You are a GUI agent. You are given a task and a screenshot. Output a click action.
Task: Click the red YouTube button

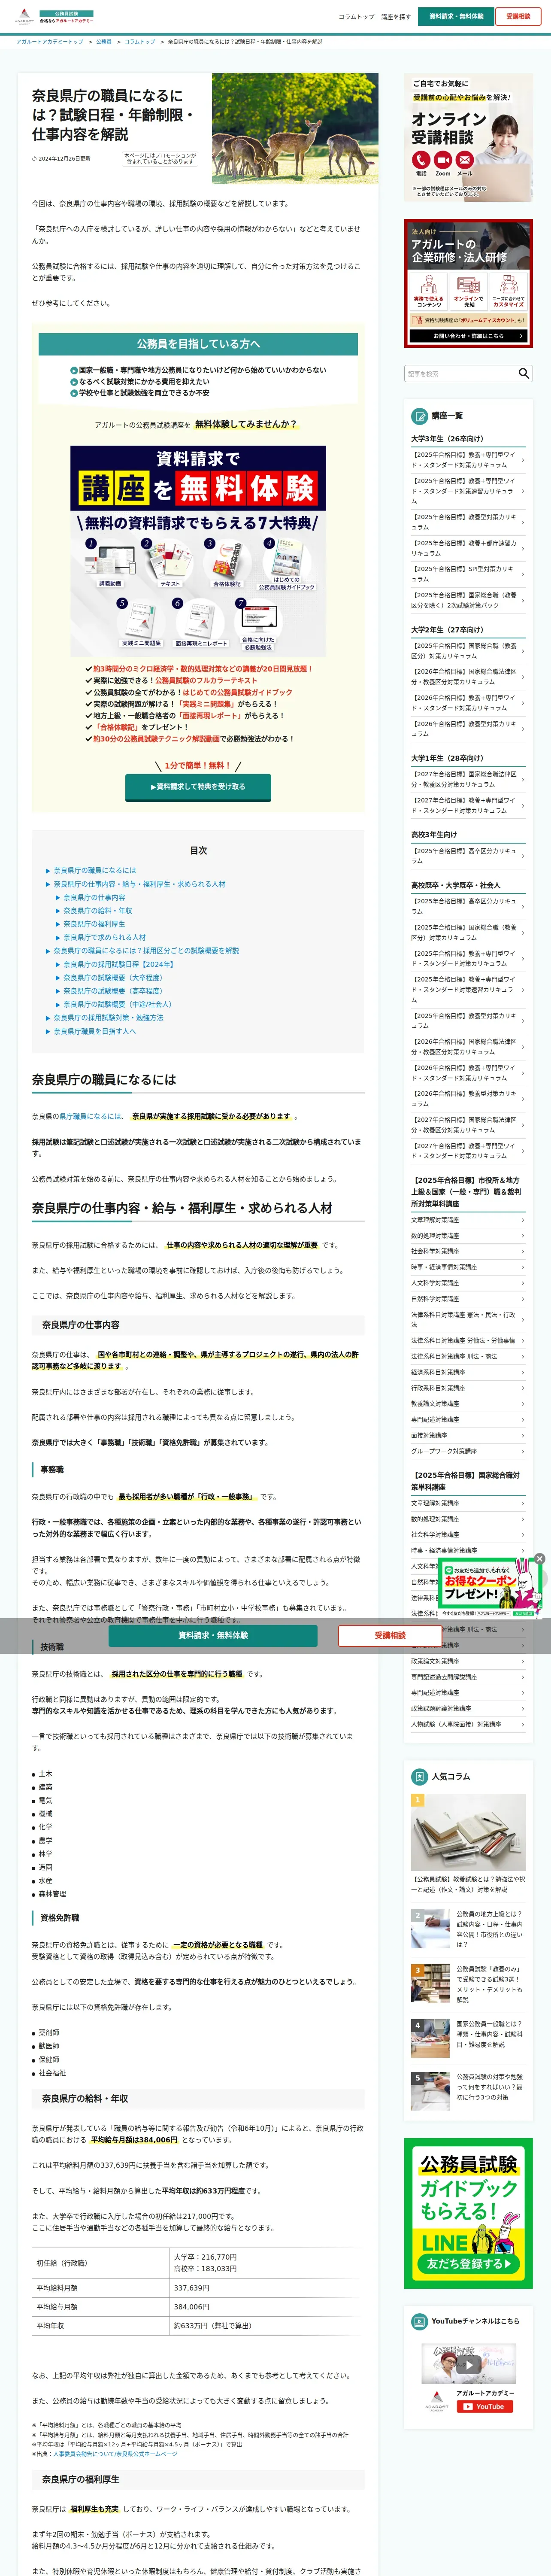coord(485,2407)
